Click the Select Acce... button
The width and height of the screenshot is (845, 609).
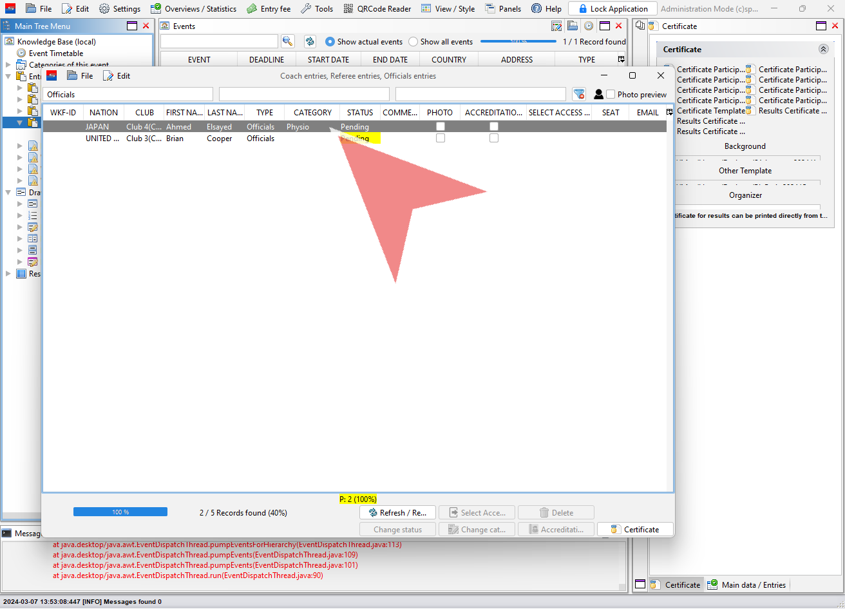pos(477,512)
